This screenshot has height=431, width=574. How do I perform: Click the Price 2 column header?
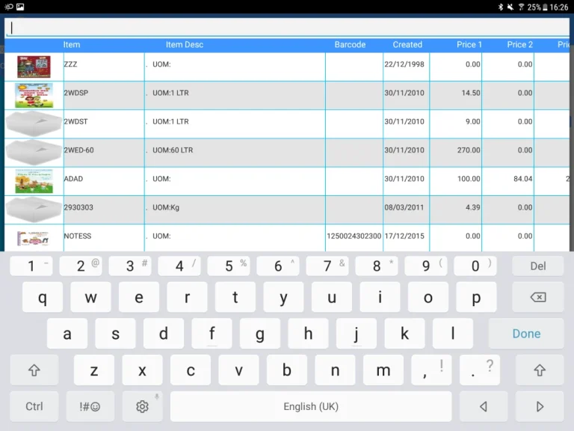(x=520, y=45)
